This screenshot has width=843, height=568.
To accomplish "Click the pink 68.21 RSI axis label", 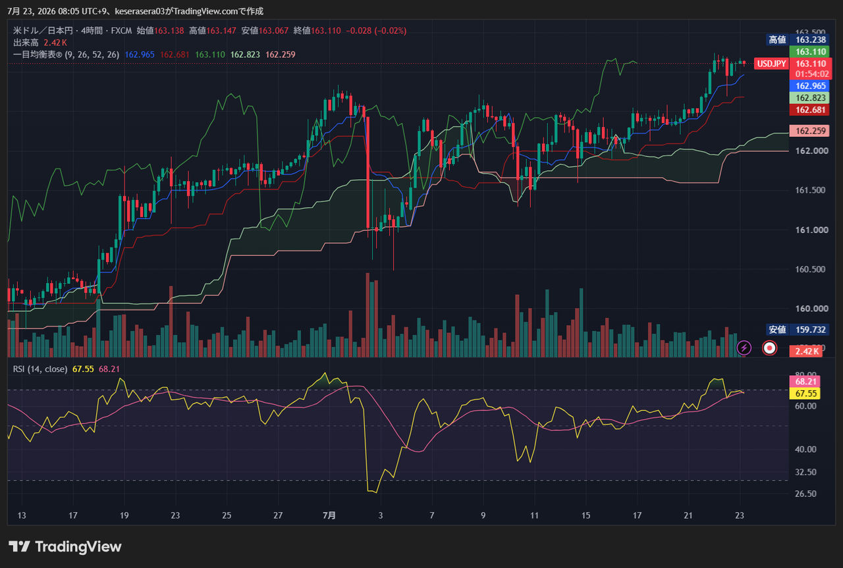I will (805, 381).
